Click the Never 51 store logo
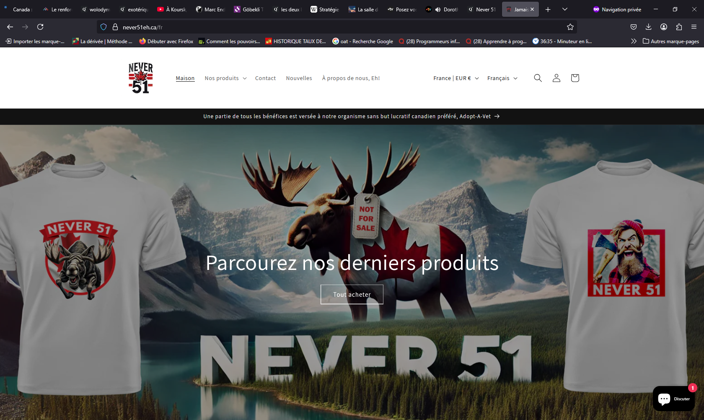This screenshot has height=420, width=704. point(141,78)
